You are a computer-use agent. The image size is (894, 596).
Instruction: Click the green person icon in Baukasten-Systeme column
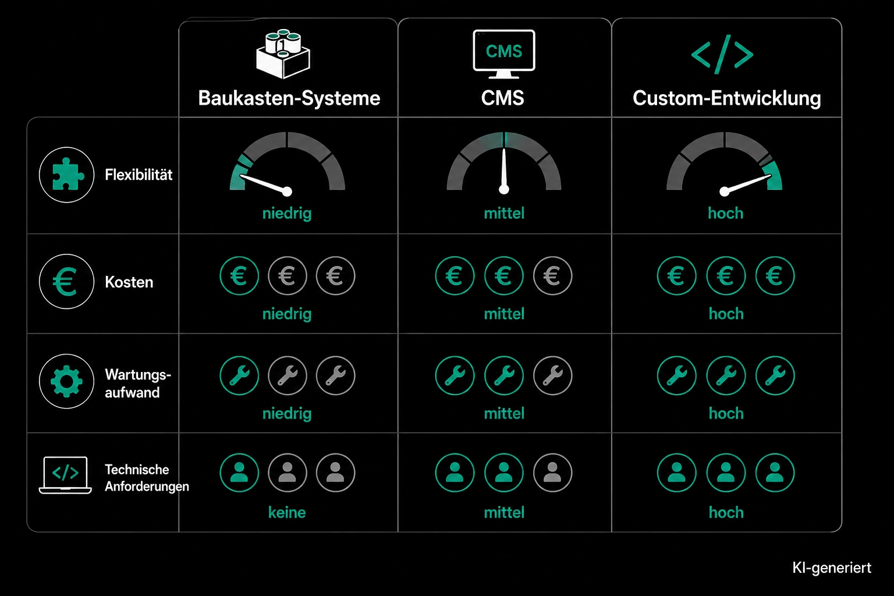point(239,473)
